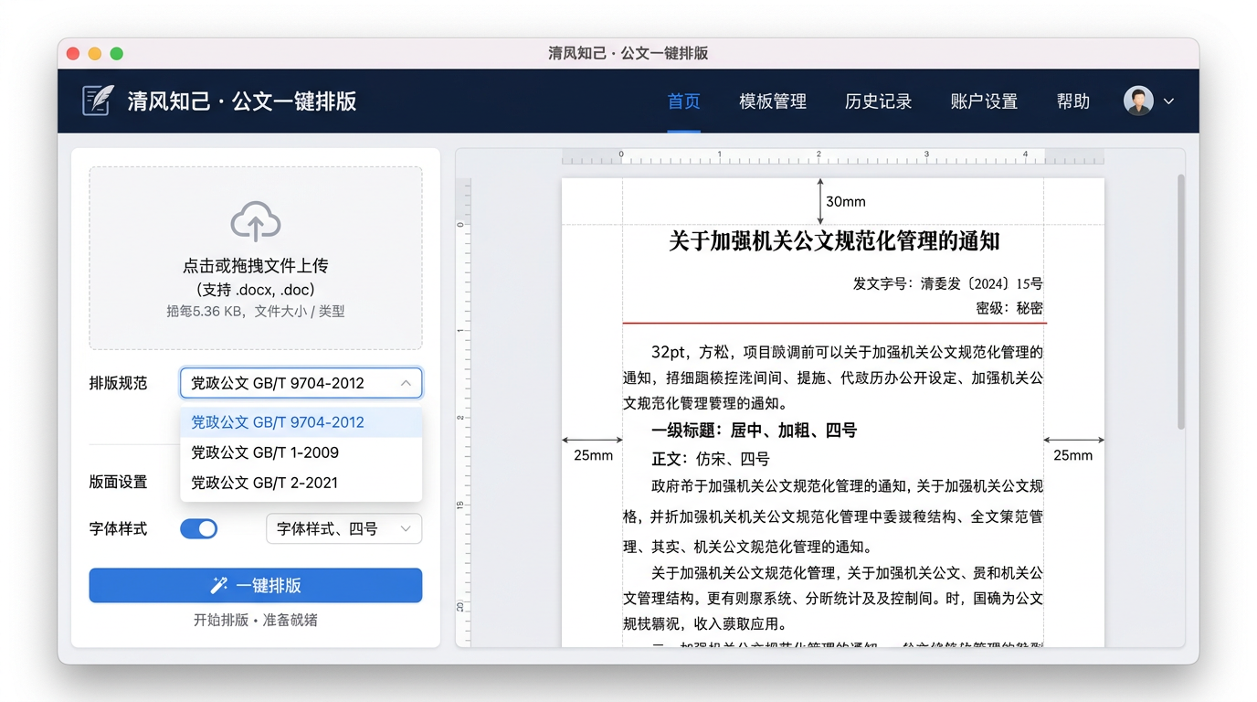Click the user avatar picture
The image size is (1257, 702).
[x=1138, y=101]
